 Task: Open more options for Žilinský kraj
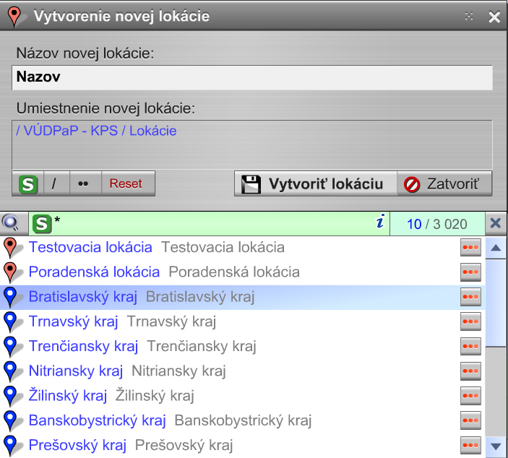tap(470, 396)
